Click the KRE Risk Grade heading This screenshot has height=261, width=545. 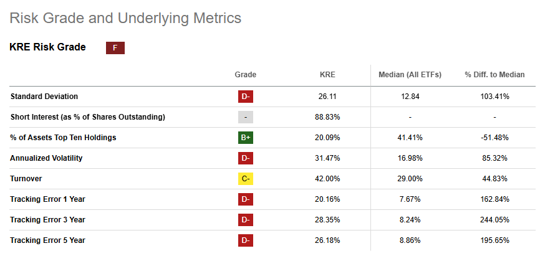[x=47, y=47]
